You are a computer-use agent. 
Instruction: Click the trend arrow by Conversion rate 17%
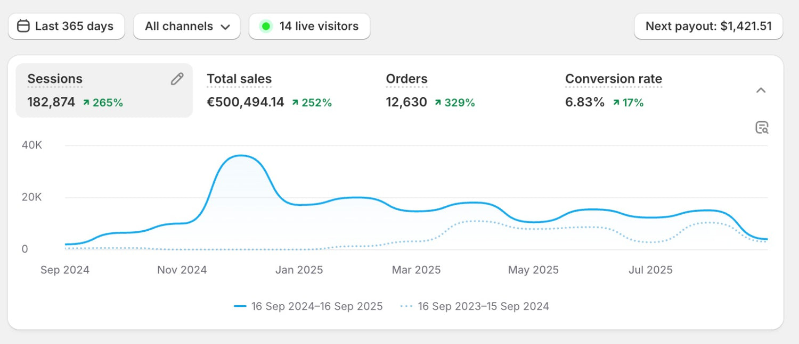(616, 103)
